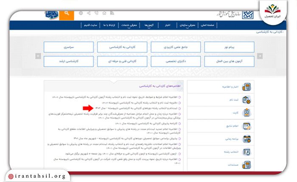Go to the home house icon
This screenshot has width=297, height=182.
(x=104, y=13)
